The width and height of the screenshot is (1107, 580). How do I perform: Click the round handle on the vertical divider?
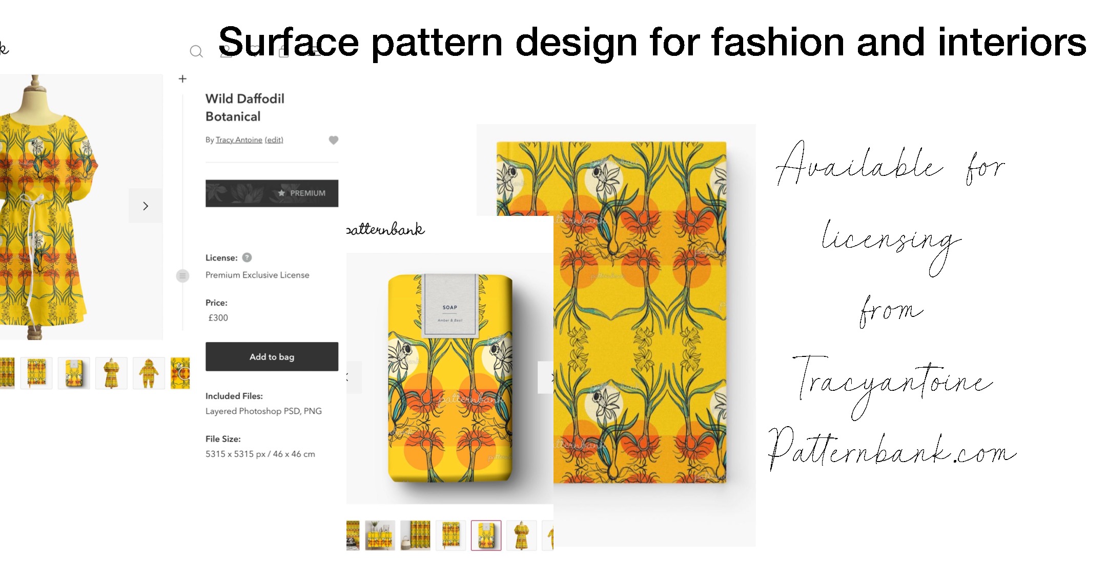pos(182,276)
